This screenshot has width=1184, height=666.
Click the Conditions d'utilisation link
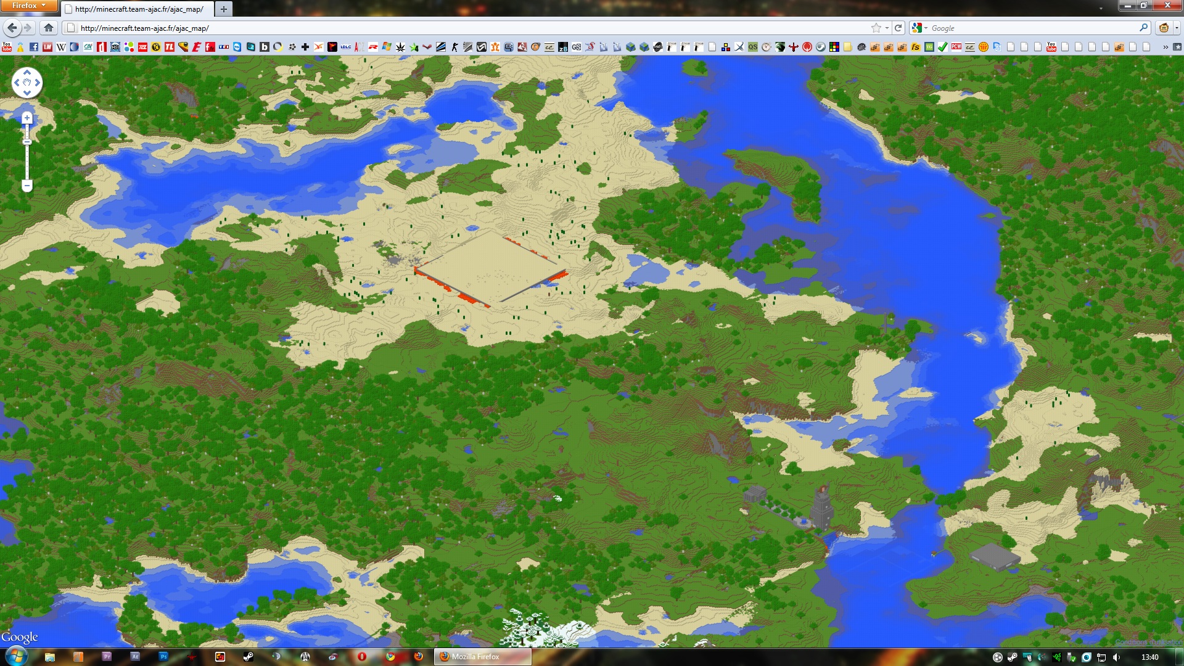tap(1148, 643)
